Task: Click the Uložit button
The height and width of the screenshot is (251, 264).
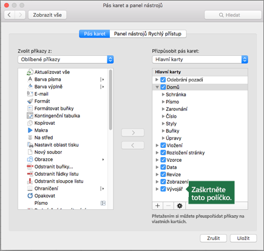Action: (x=243, y=238)
